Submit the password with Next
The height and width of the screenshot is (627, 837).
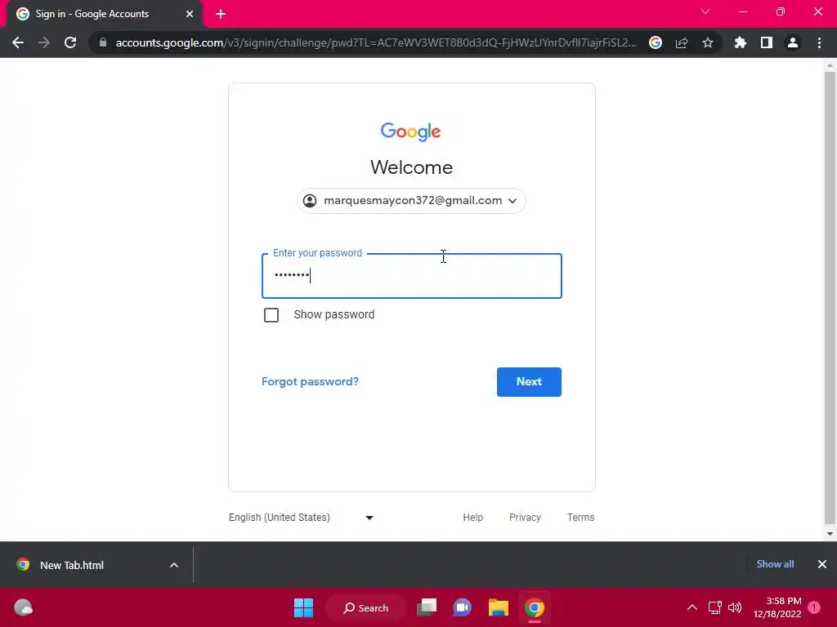coord(529,382)
